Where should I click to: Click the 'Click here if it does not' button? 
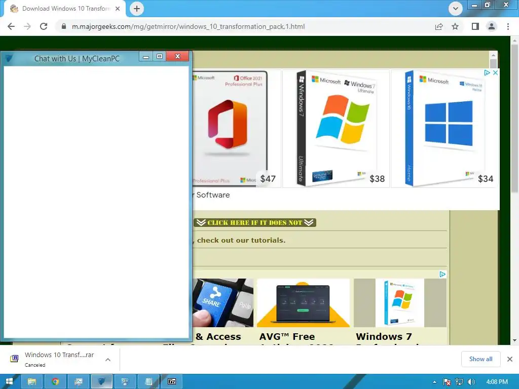(x=255, y=223)
